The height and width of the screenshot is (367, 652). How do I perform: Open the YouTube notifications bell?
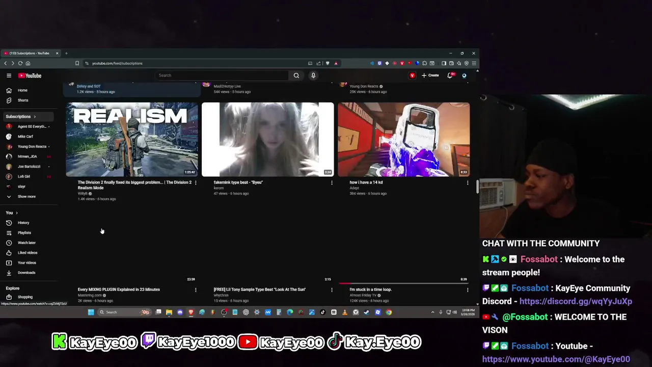tap(450, 75)
